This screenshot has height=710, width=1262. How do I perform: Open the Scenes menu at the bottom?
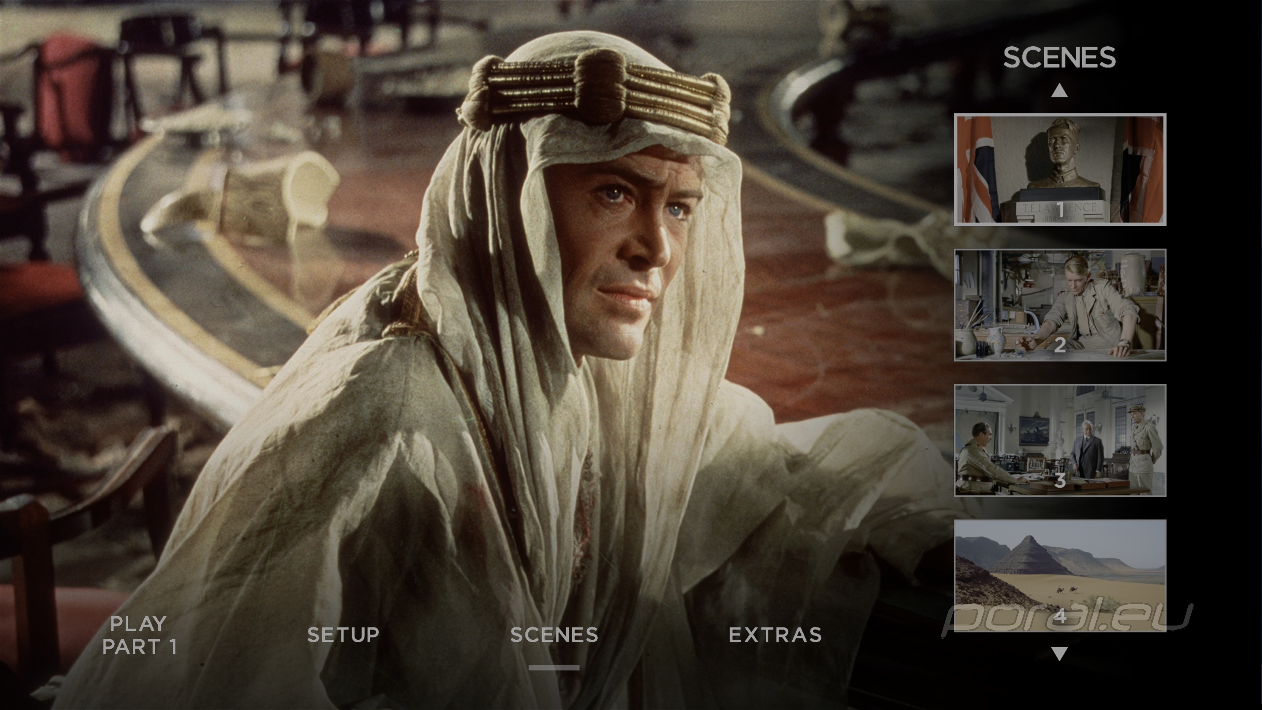coord(554,634)
